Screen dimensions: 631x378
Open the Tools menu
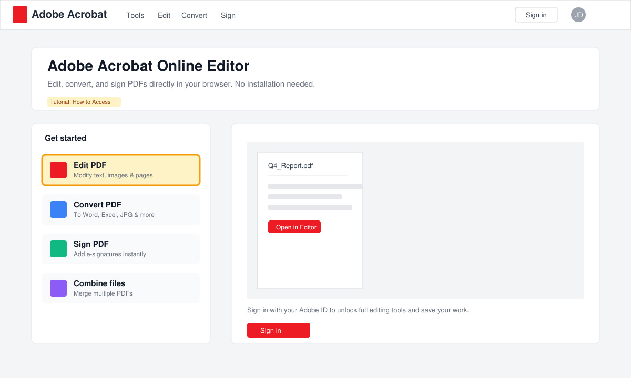[x=135, y=15]
